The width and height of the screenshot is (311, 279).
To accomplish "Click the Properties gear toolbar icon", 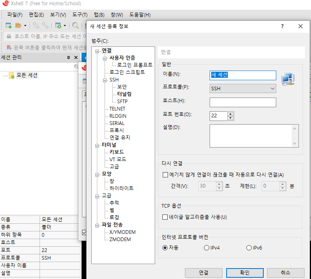I will [x=58, y=25].
